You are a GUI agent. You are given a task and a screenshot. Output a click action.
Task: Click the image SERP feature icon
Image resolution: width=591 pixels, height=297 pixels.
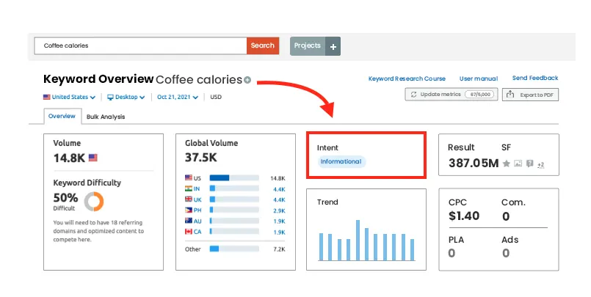[518, 164]
